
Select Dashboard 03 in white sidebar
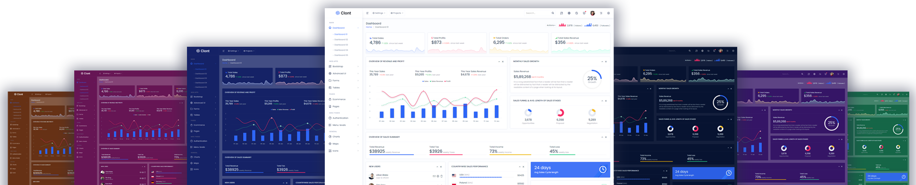[x=341, y=45]
